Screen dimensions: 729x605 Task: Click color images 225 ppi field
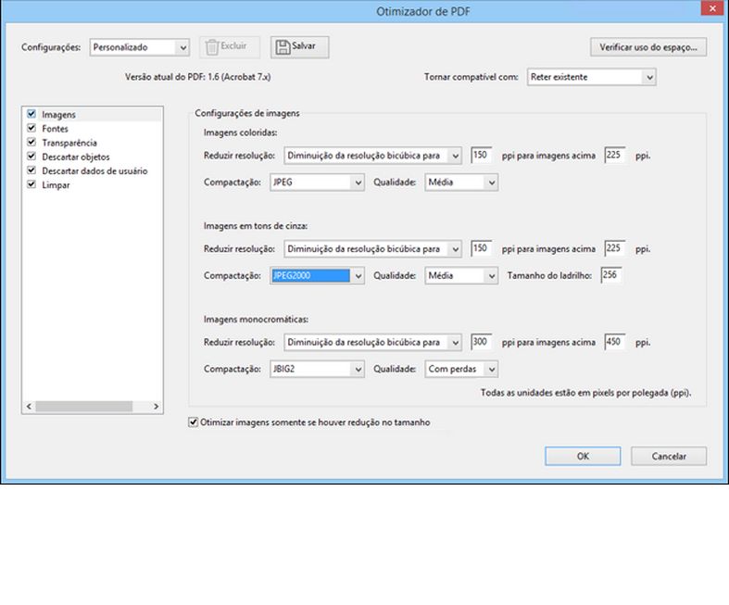pyautogui.click(x=615, y=155)
